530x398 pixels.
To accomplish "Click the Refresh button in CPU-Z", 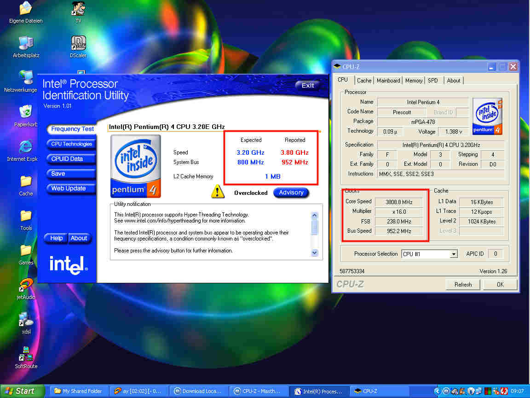I will [463, 285].
